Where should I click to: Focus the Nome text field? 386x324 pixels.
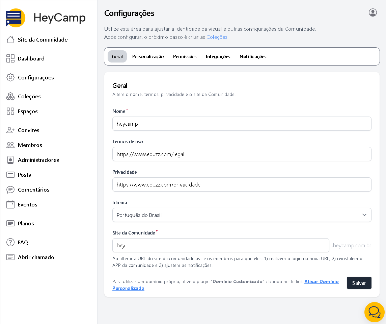coord(242,124)
